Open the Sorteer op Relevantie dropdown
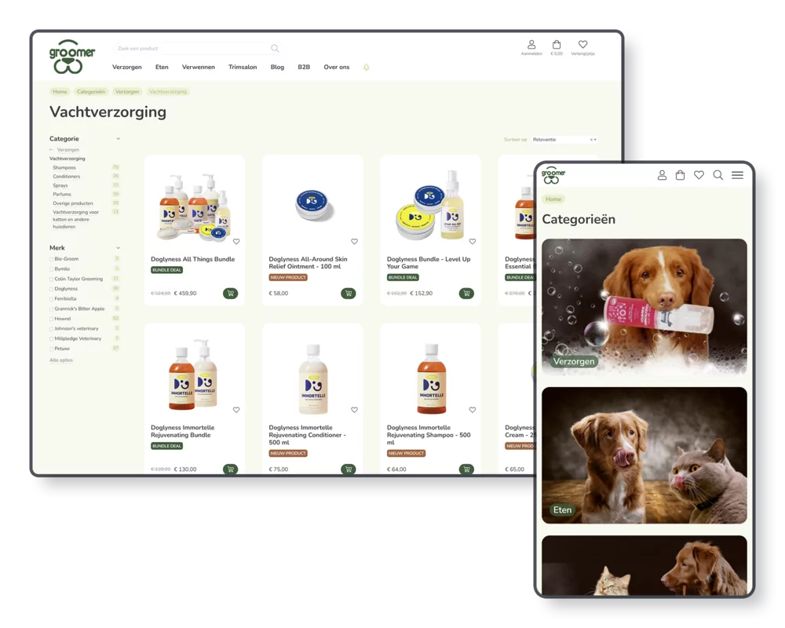Image resolution: width=785 pixels, height=628 pixels. [x=564, y=140]
